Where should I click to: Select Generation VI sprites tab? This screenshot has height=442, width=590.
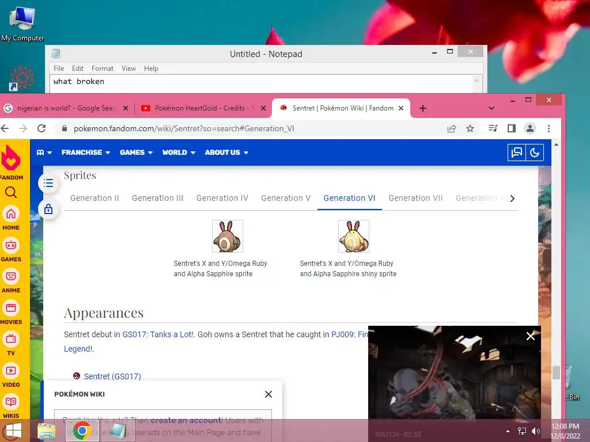[349, 198]
